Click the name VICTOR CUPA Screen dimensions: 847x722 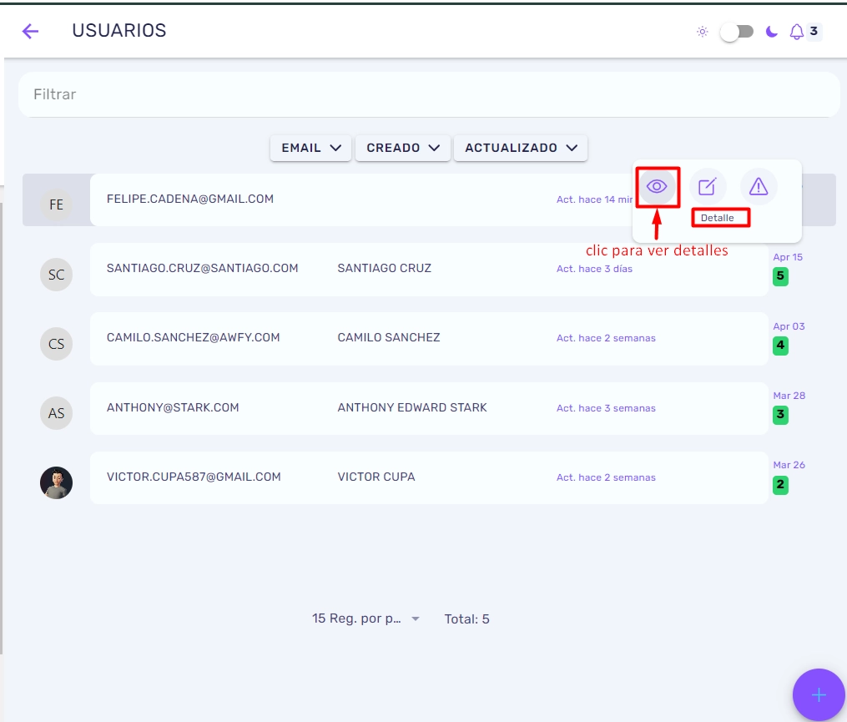(x=376, y=477)
